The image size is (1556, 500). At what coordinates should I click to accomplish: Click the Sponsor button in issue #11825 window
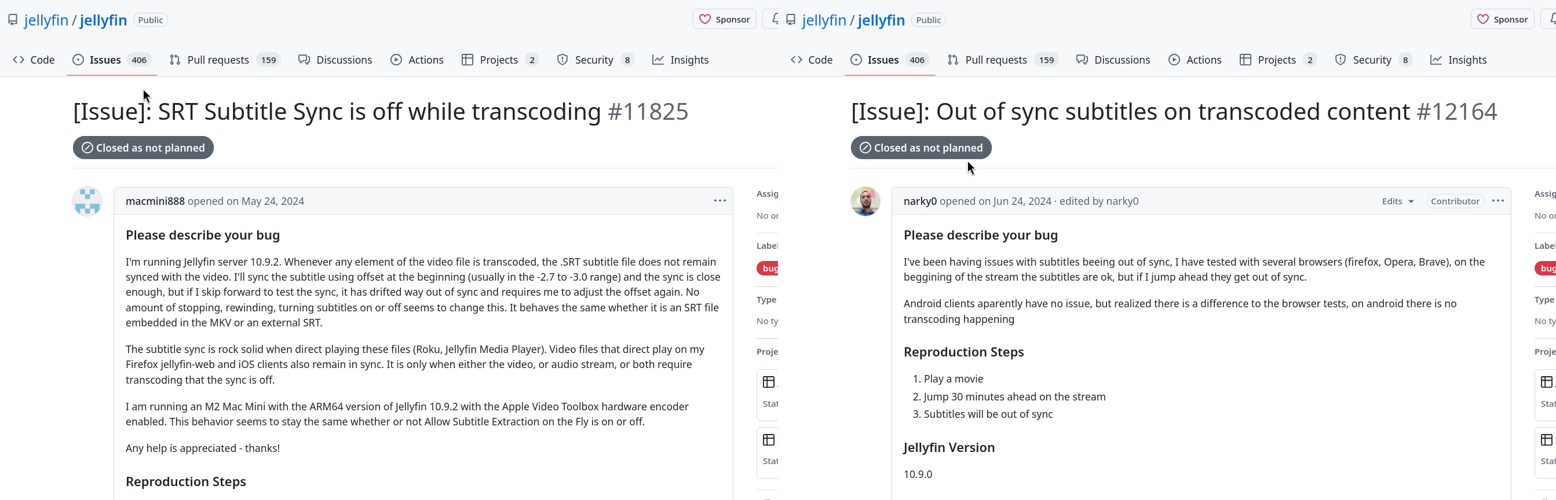pyautogui.click(x=724, y=19)
